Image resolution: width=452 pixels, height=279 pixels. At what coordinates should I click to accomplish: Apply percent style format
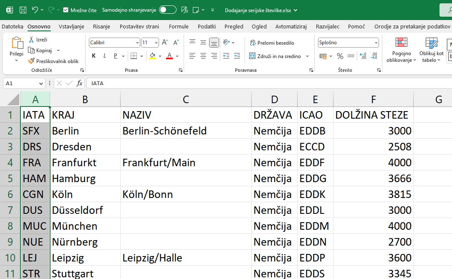pos(340,56)
